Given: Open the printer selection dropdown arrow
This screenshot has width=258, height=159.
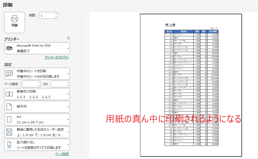Looking at the screenshot, I should point(68,48).
